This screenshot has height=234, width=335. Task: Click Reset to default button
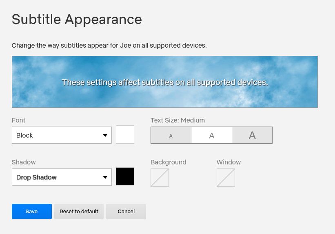point(79,211)
